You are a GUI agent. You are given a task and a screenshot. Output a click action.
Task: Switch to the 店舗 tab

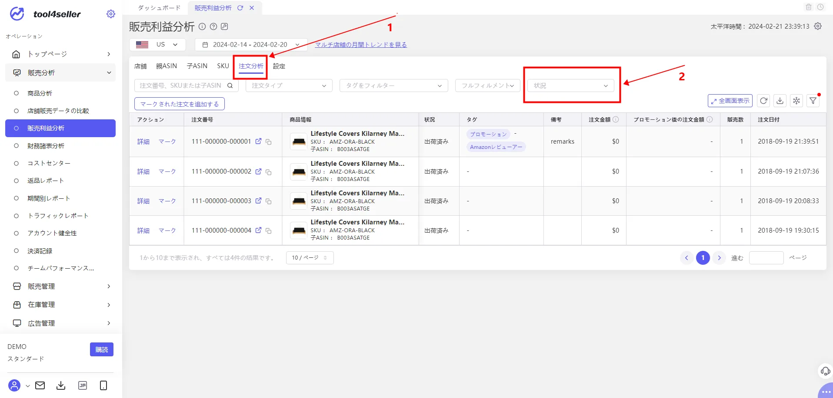pyautogui.click(x=140, y=66)
